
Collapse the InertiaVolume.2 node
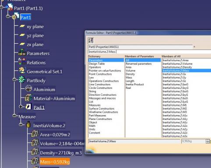tap(21, 124)
